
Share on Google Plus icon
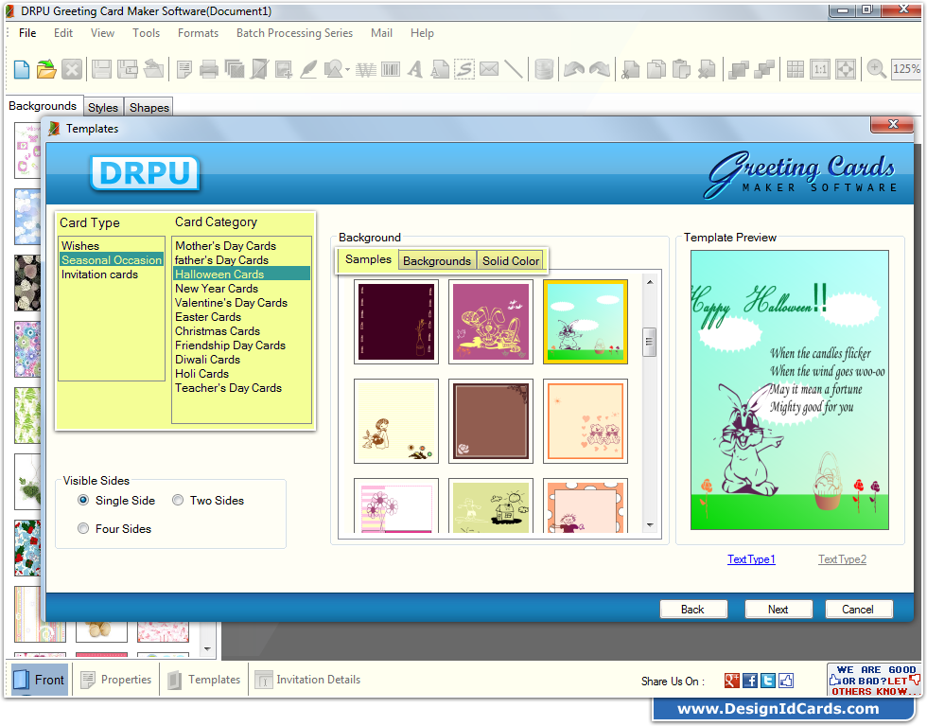pos(732,681)
